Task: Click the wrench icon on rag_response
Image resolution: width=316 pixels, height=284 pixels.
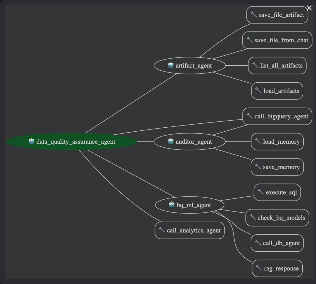Action: click(259, 268)
